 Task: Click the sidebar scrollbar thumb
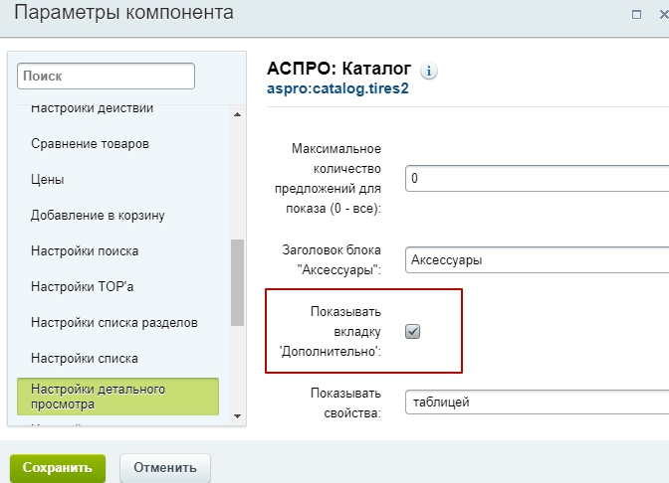click(x=237, y=282)
